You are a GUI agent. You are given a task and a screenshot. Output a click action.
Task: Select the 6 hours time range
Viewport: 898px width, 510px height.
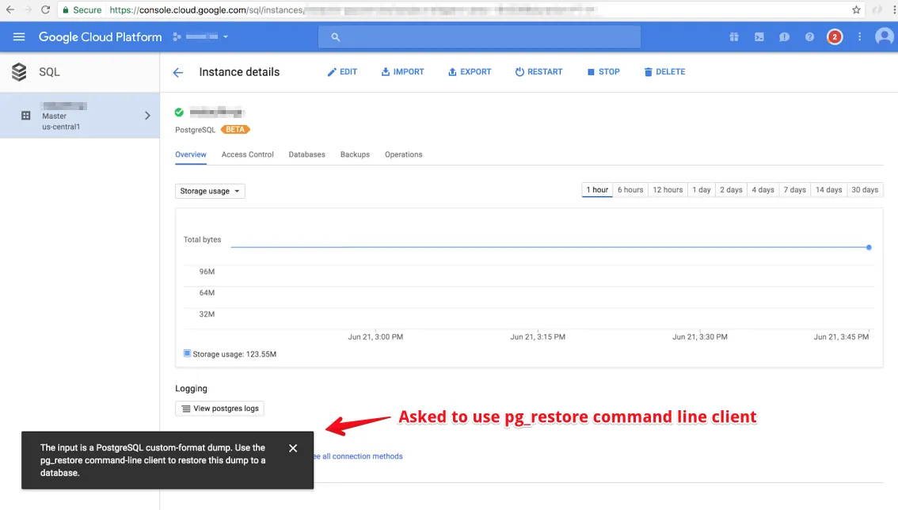(630, 190)
